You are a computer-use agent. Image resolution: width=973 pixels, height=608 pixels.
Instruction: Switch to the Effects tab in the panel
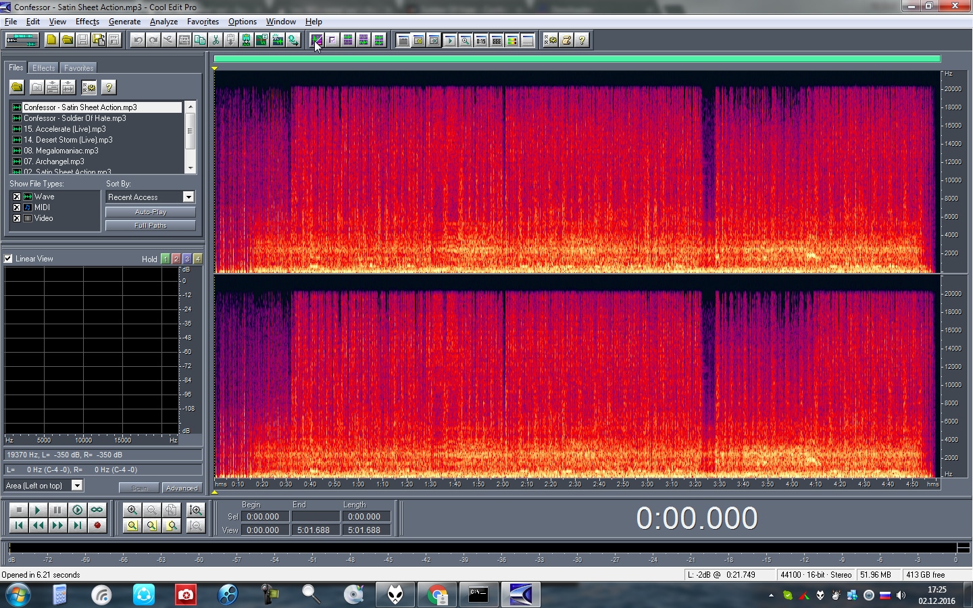tap(44, 68)
